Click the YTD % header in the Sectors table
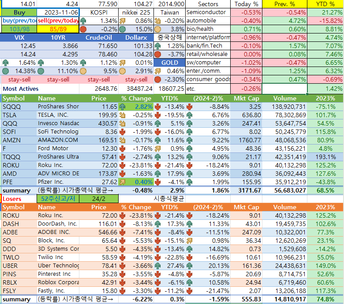This screenshot has width=344, height=304. click(325, 4)
